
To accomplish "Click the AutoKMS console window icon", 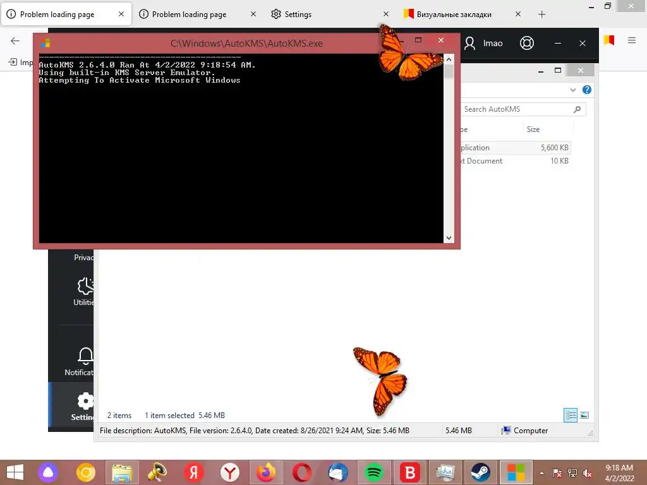I will point(45,43).
